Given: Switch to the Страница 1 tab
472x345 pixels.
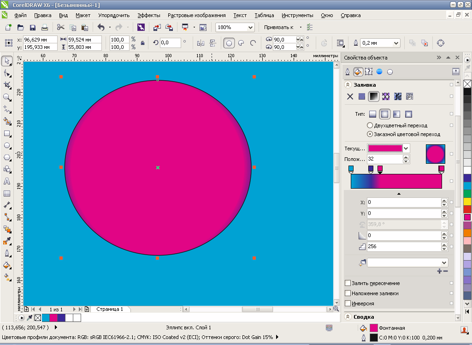Looking at the screenshot, I should [110, 309].
